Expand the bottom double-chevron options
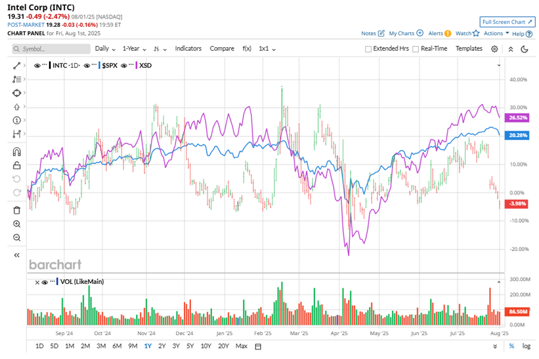 (x=495, y=346)
